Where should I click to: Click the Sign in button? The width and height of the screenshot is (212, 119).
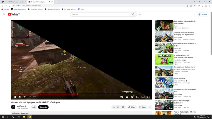(x=203, y=14)
